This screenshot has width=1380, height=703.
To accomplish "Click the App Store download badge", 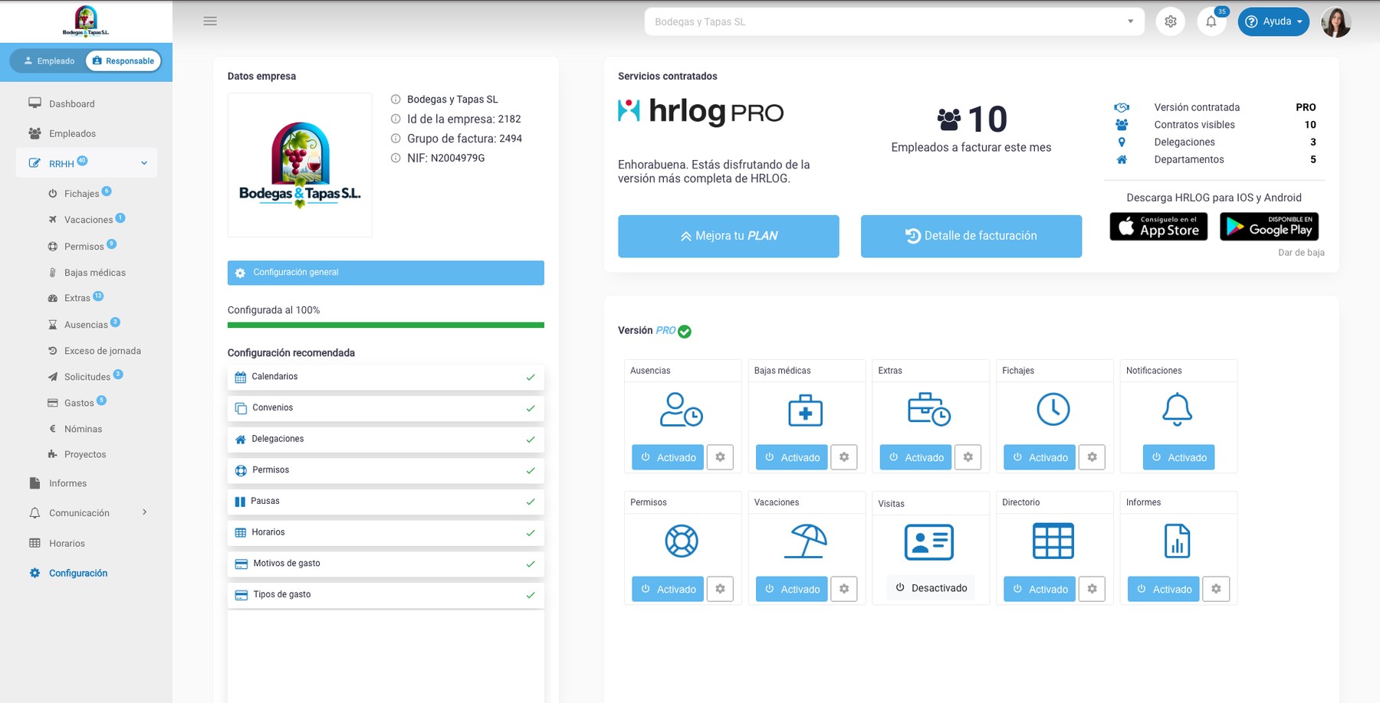I will (1158, 227).
